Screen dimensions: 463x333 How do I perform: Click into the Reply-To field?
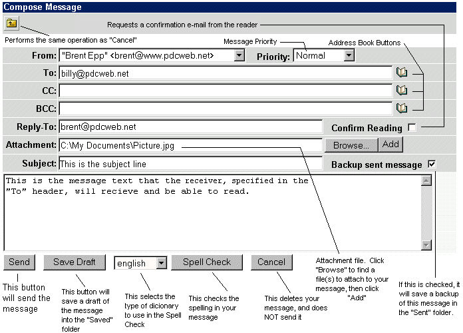click(x=190, y=127)
